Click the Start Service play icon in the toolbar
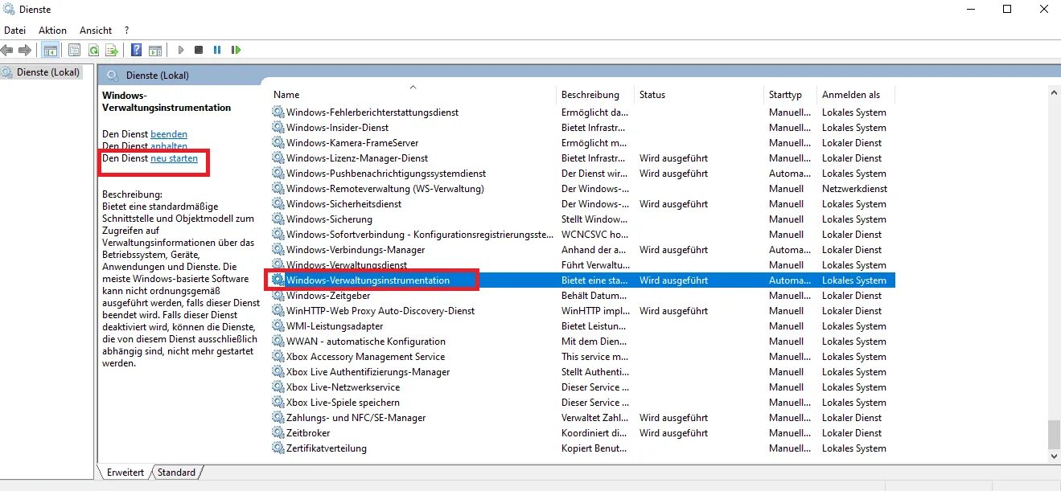1061x491 pixels. [x=181, y=50]
